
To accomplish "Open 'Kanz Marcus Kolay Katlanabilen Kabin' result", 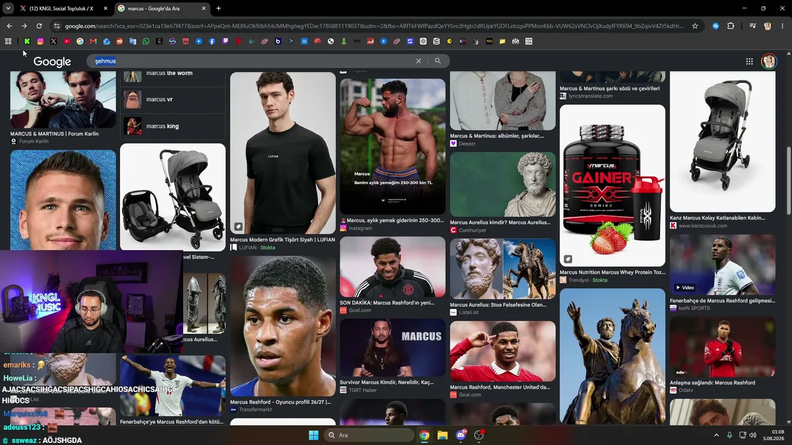I will point(717,218).
